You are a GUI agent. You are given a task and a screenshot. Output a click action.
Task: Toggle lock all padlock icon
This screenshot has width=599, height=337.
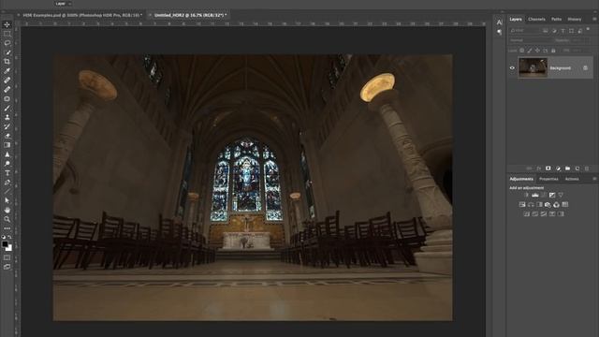click(553, 50)
